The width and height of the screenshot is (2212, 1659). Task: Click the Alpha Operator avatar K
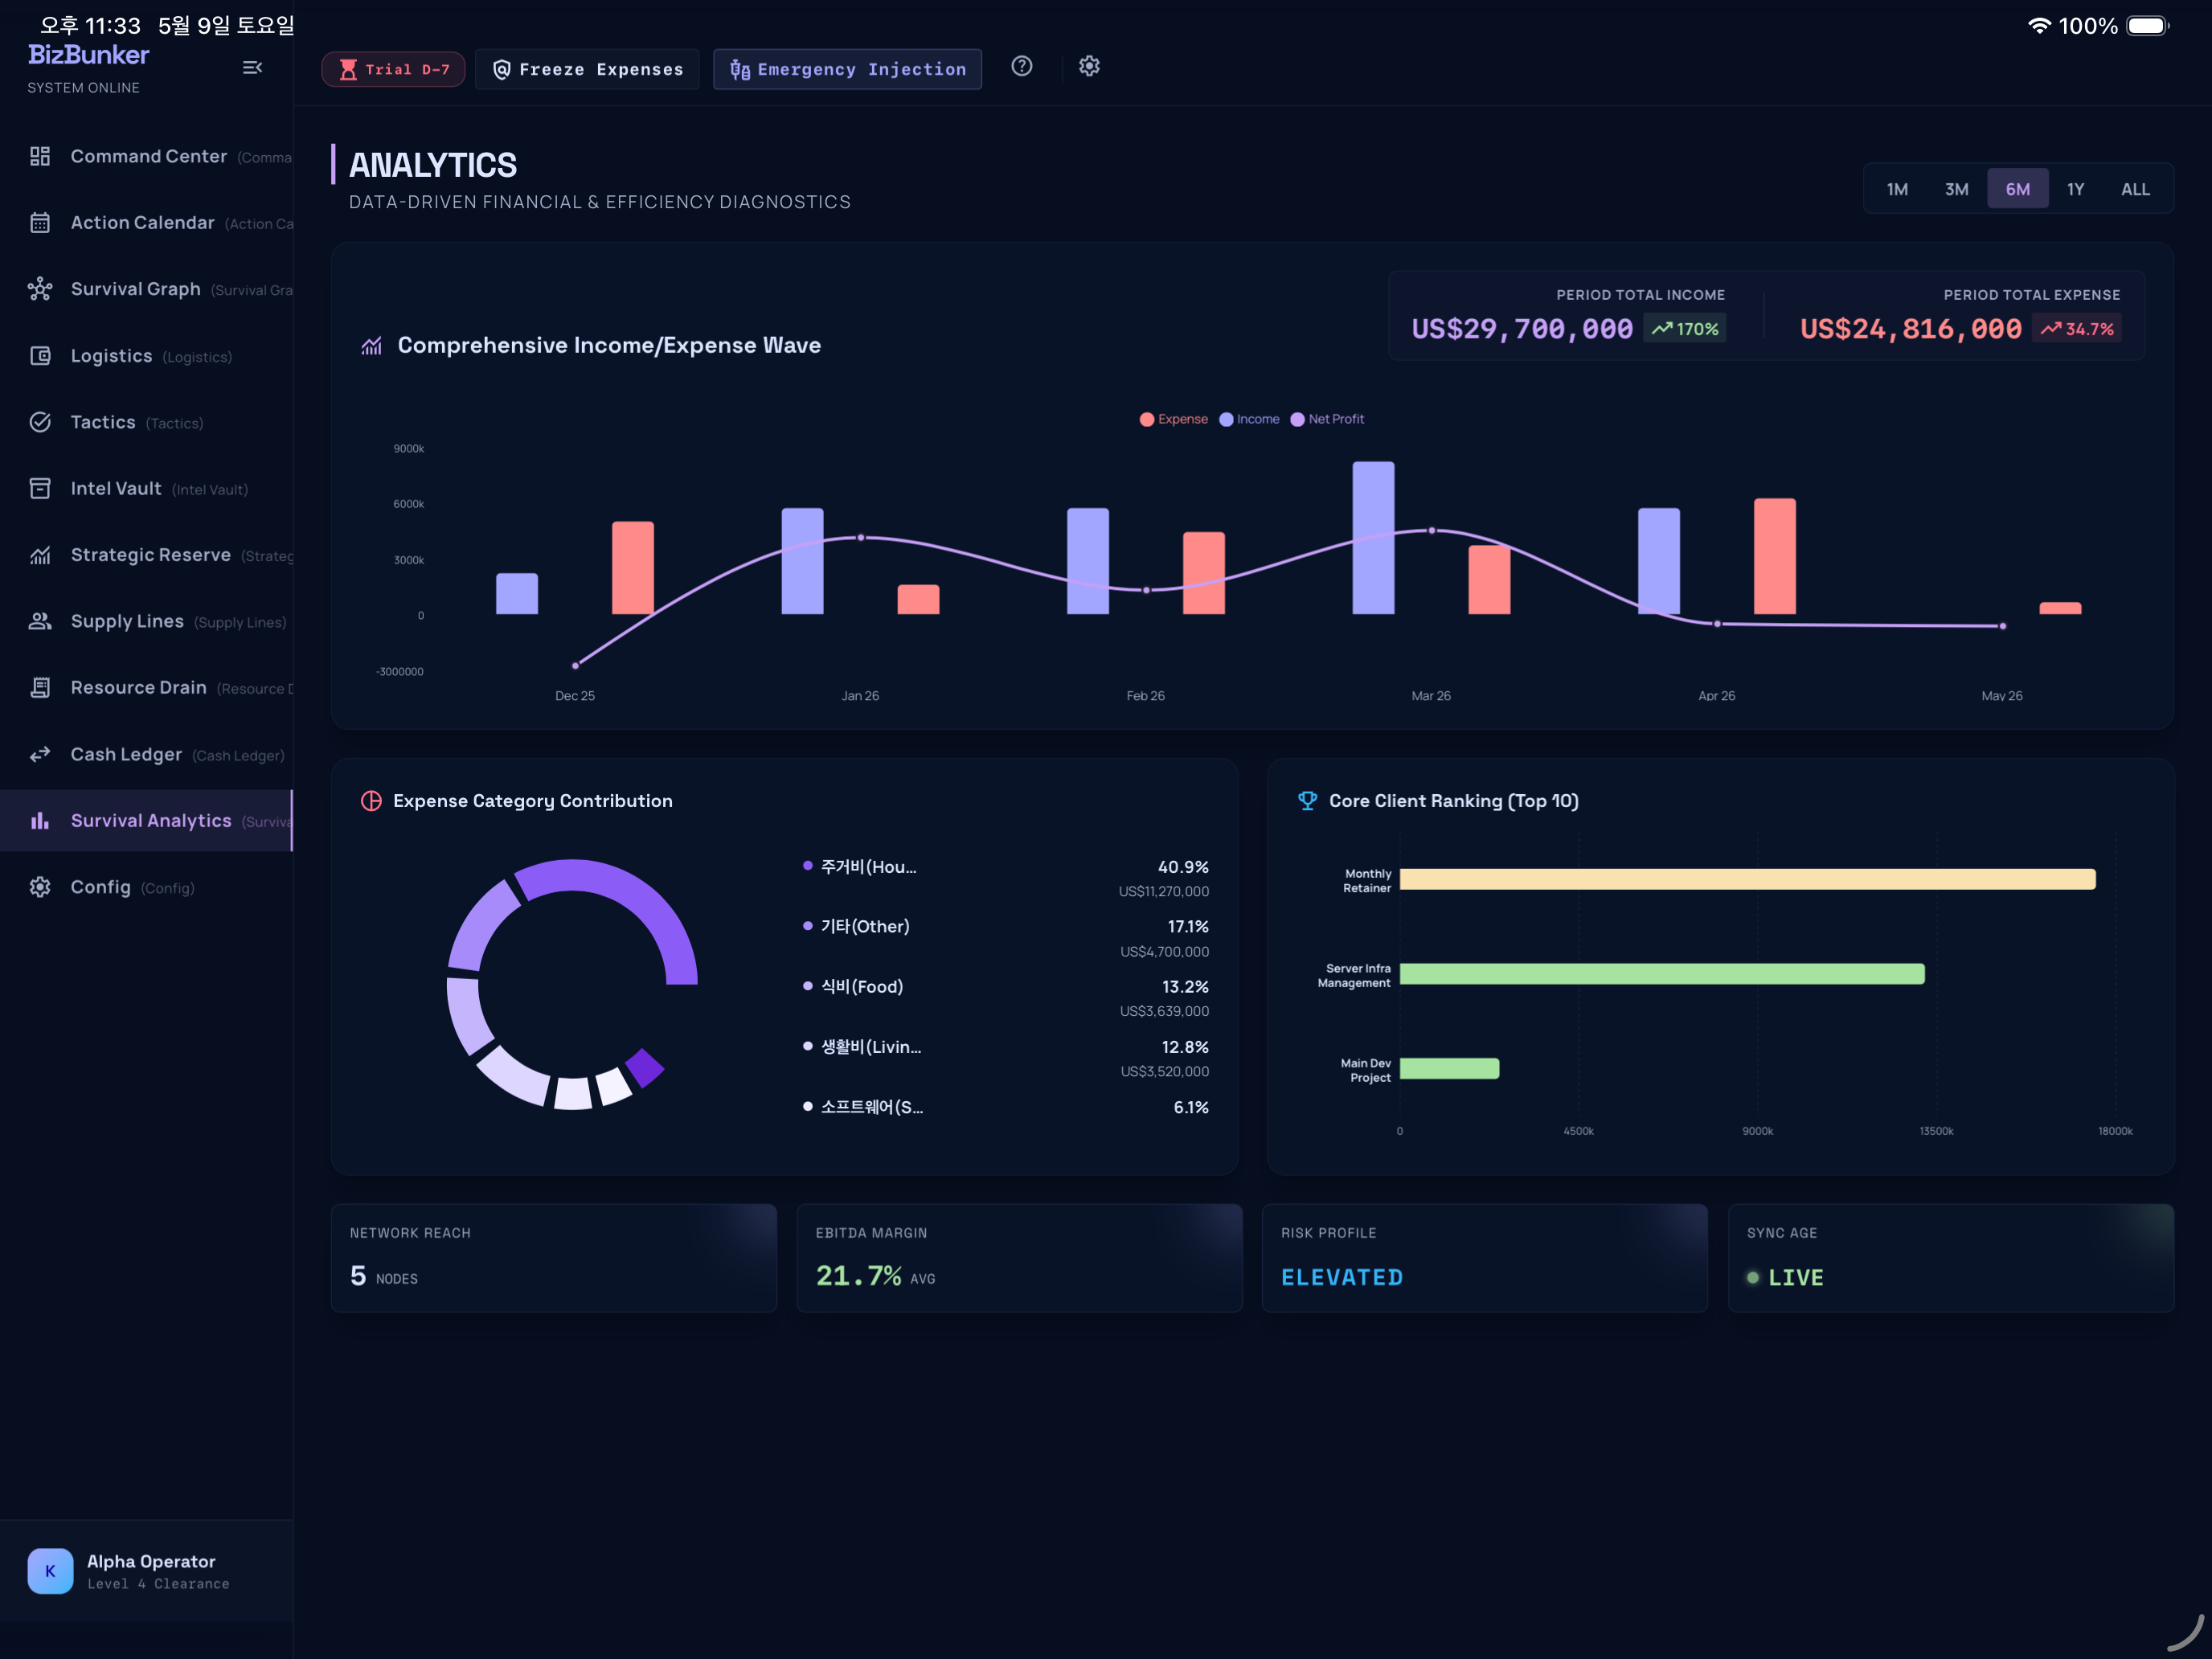click(x=50, y=1571)
